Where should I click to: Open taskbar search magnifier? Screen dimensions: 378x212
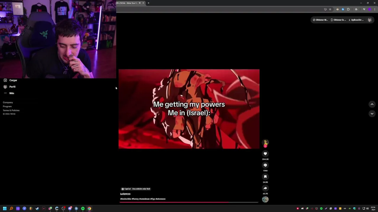[x=11, y=208]
